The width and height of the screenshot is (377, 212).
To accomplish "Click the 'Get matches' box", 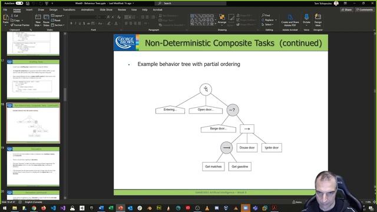I will point(213,167).
